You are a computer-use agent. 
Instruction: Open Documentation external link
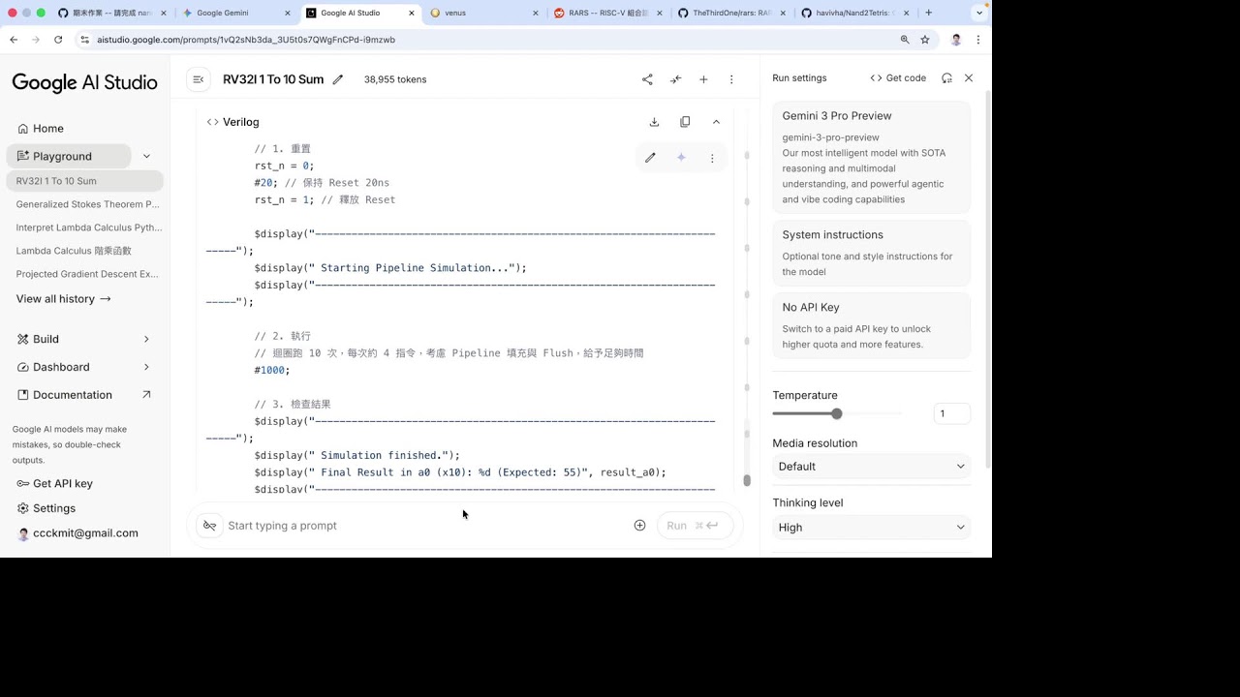click(84, 395)
